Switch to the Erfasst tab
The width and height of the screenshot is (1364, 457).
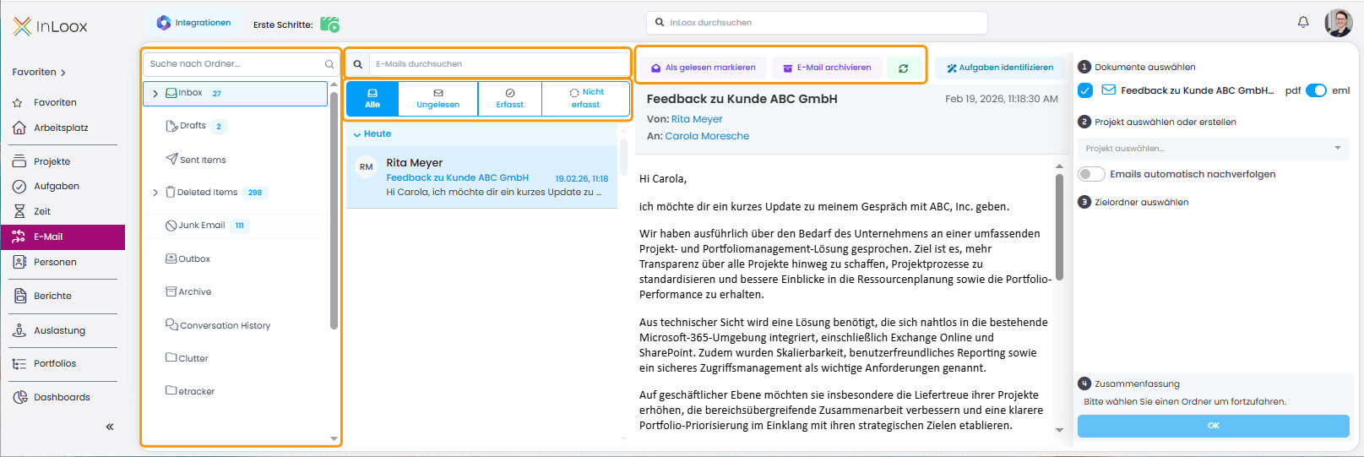point(510,99)
